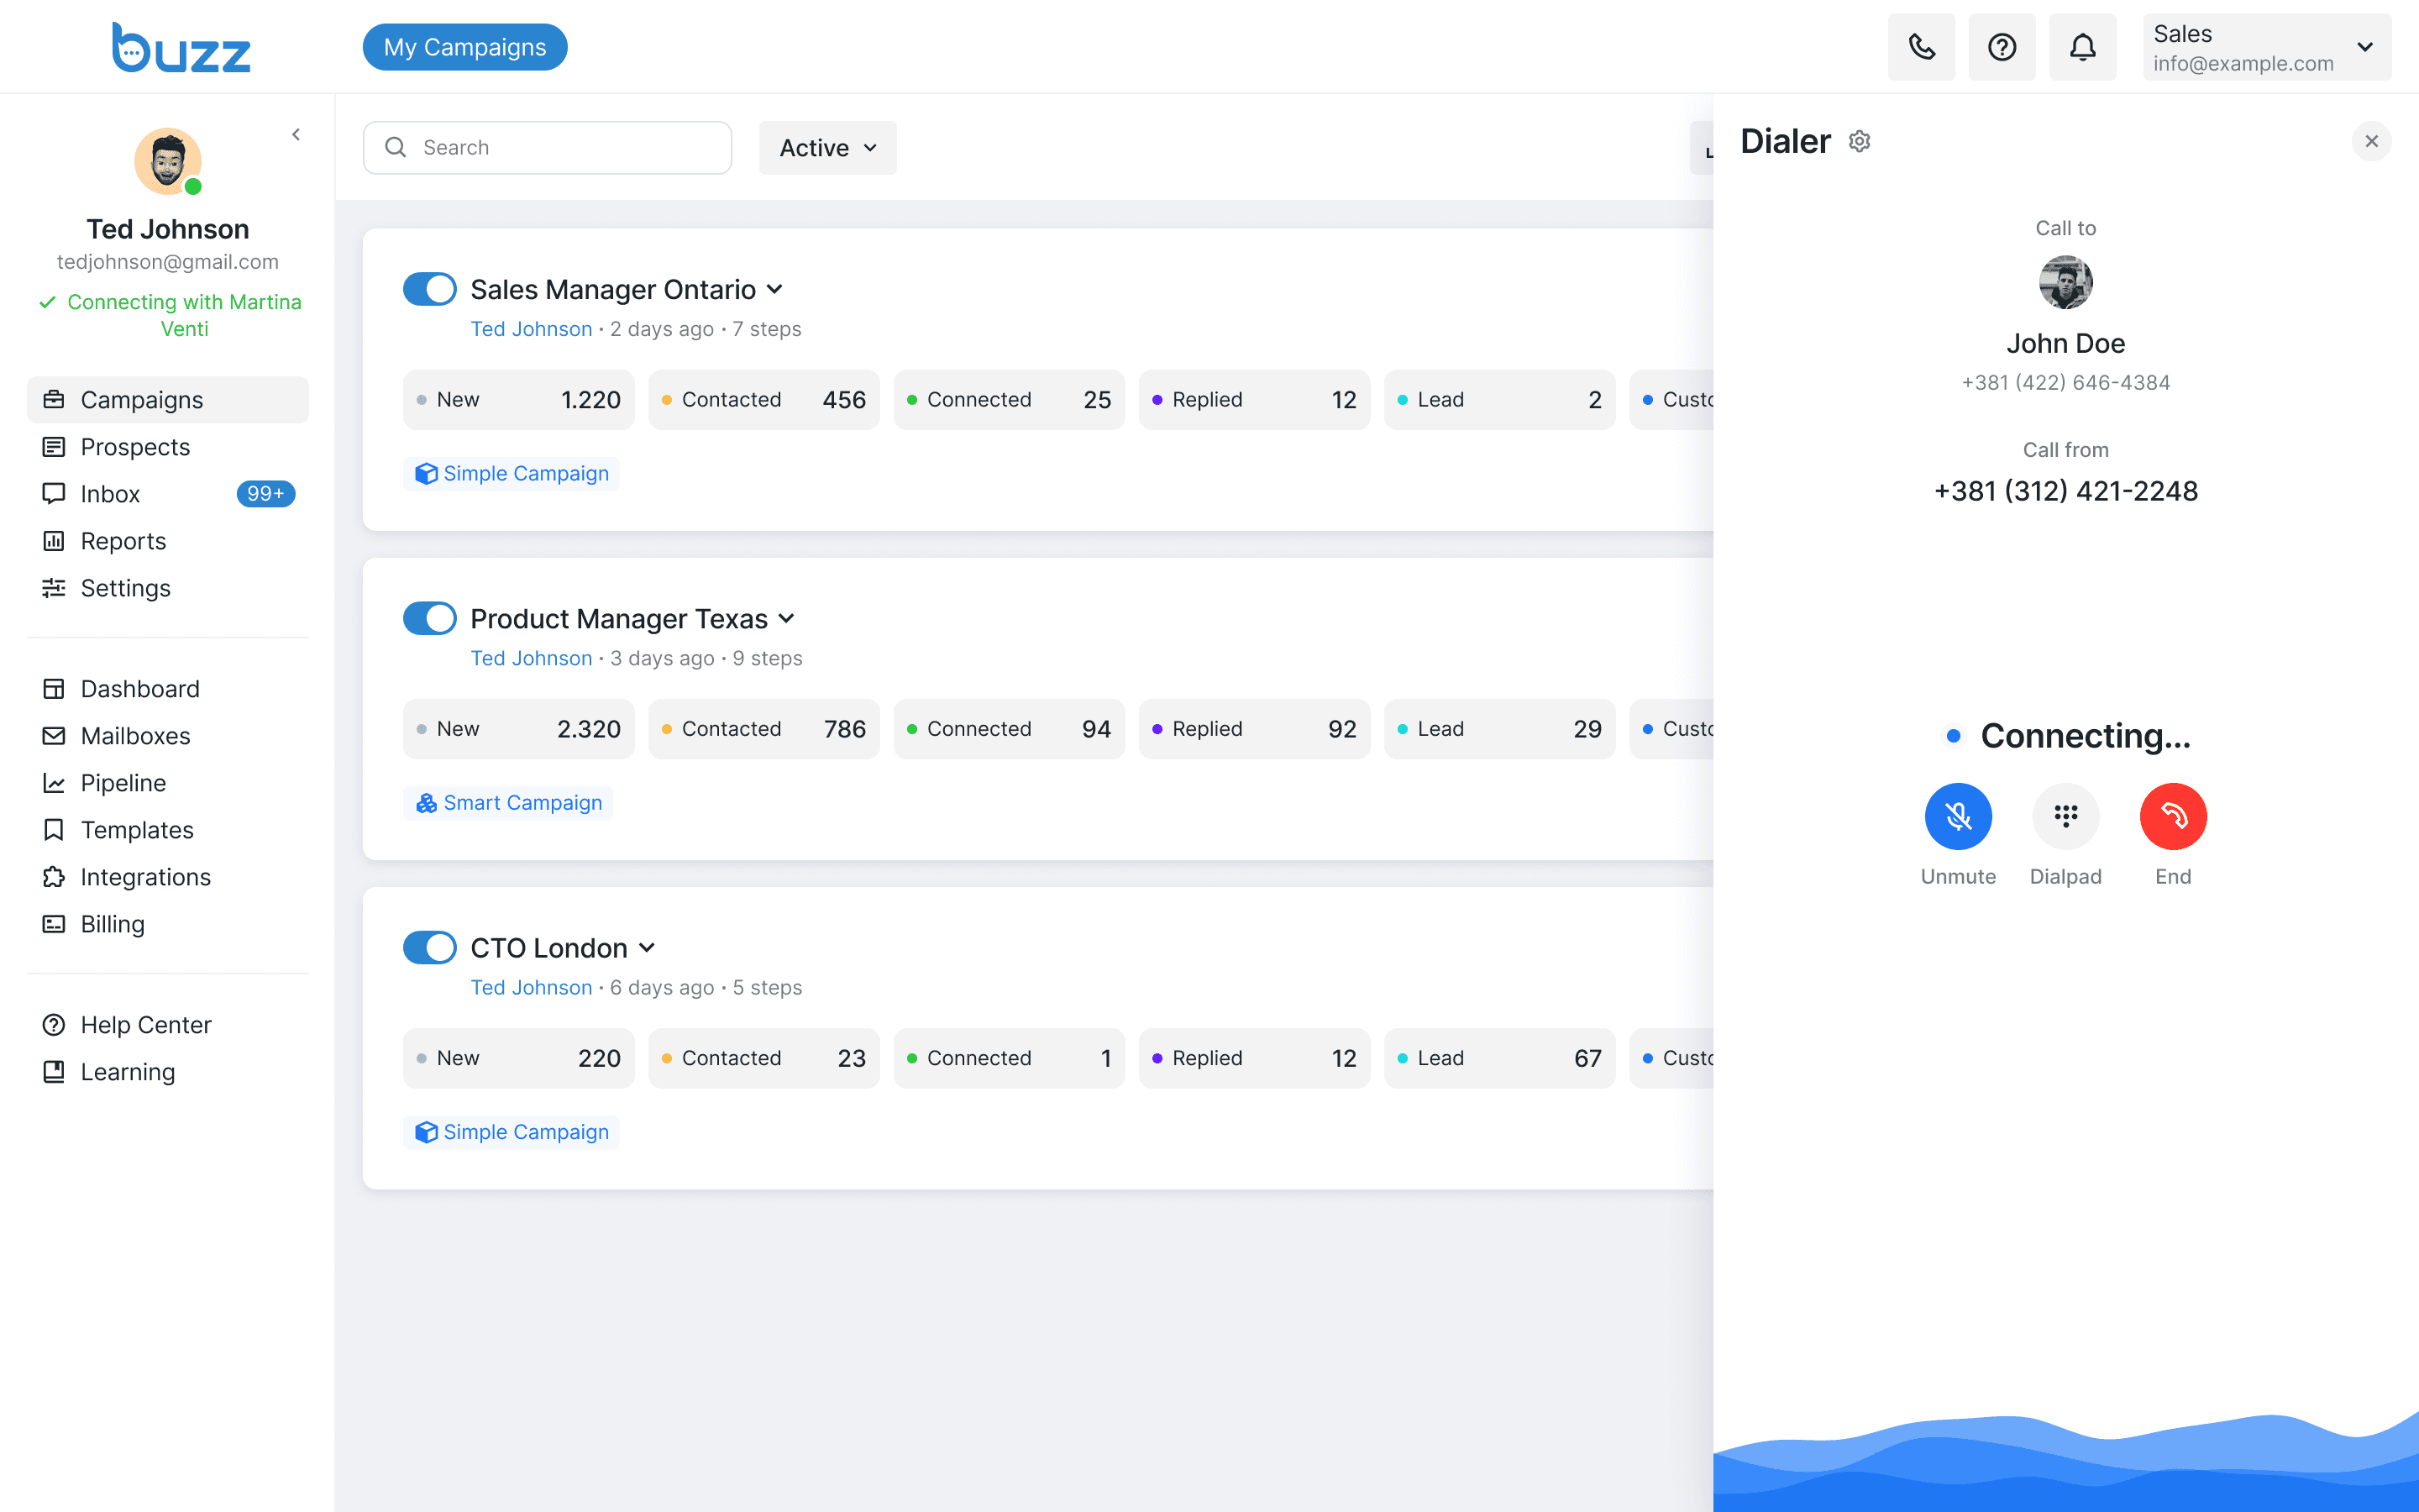The image size is (2419, 1512).
Task: Open Dialer settings gear icon
Action: coord(1860,141)
